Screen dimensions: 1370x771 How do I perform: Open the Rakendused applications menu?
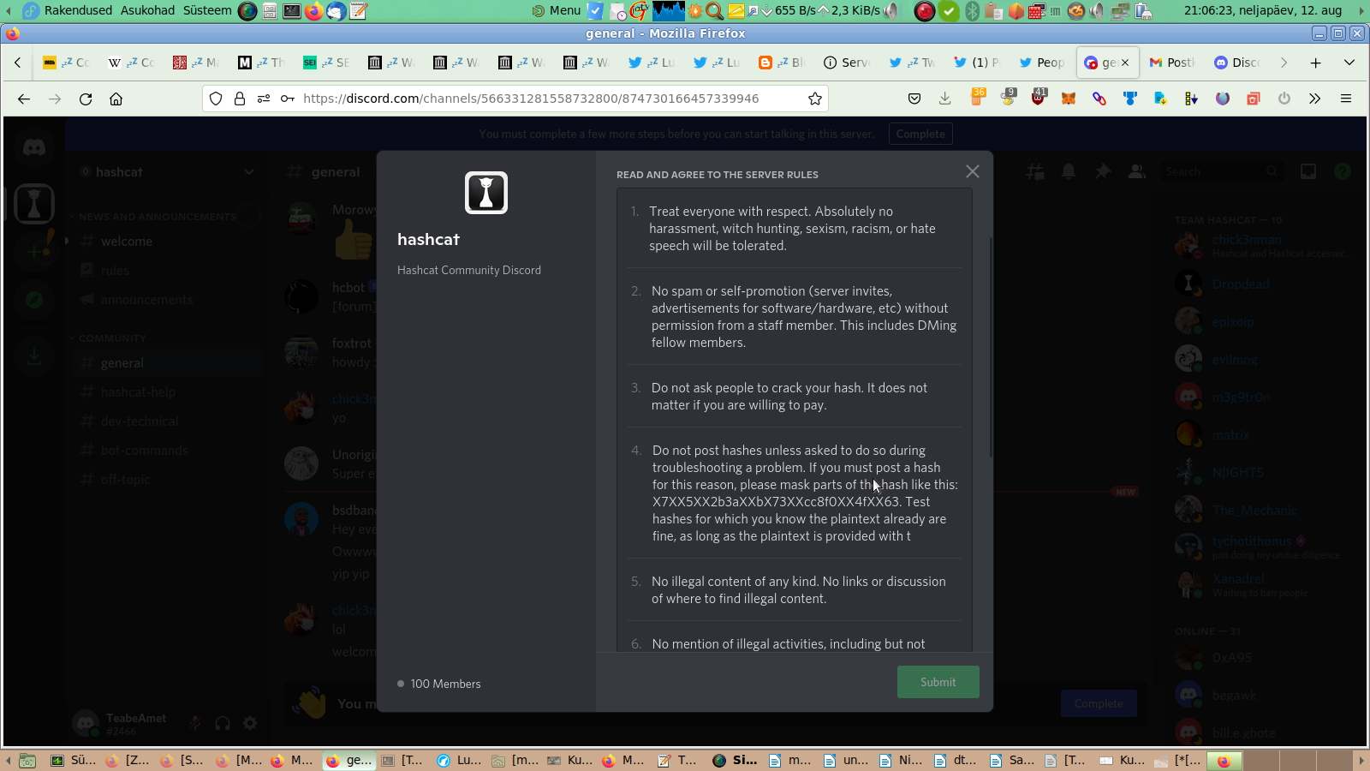78,10
